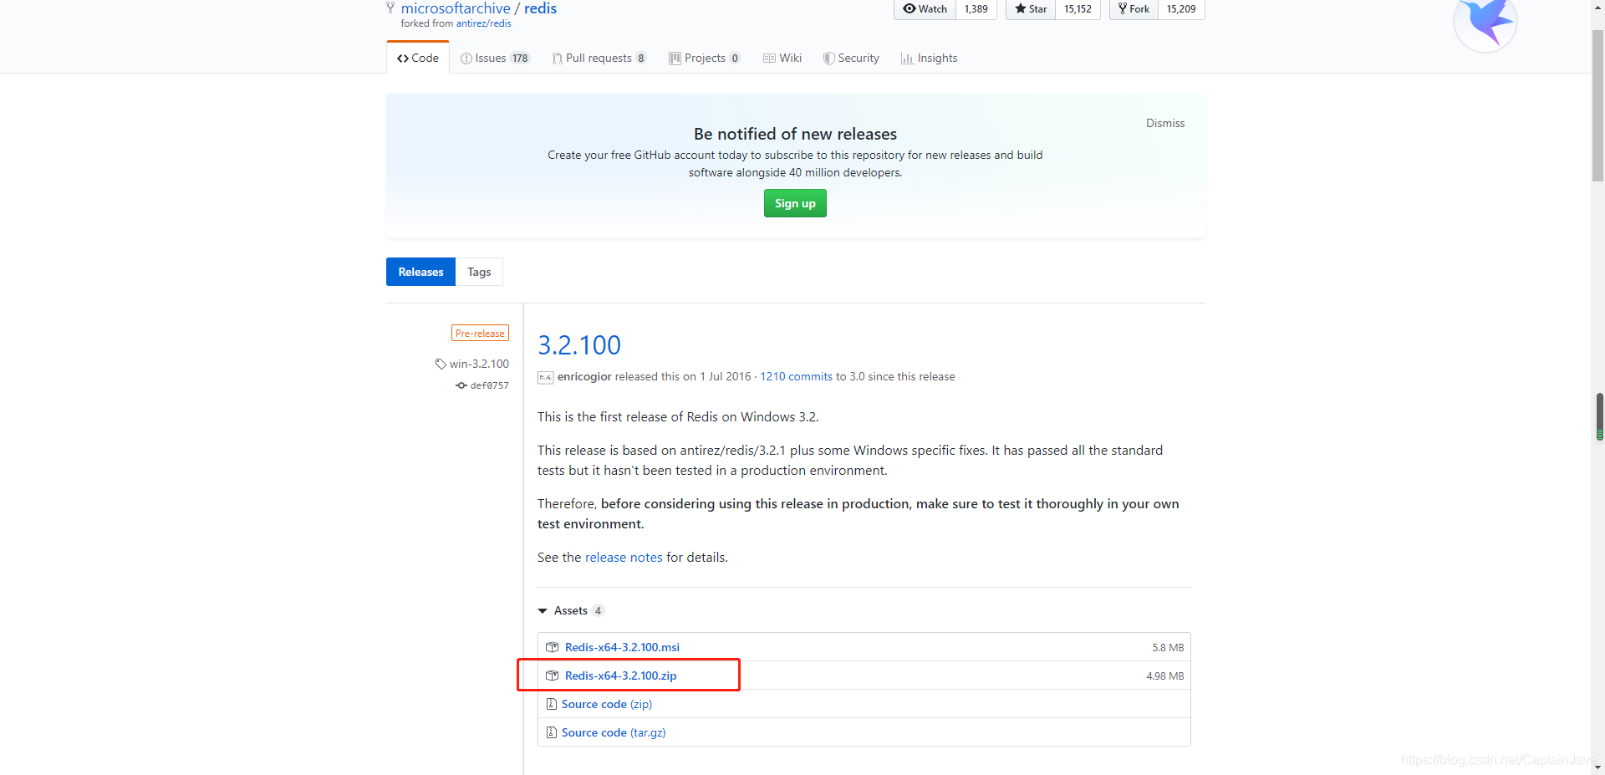The height and width of the screenshot is (775, 1605).
Task: Open the Insights tab
Action: (930, 58)
